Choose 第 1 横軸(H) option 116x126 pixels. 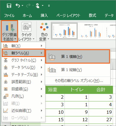[x=77, y=56]
